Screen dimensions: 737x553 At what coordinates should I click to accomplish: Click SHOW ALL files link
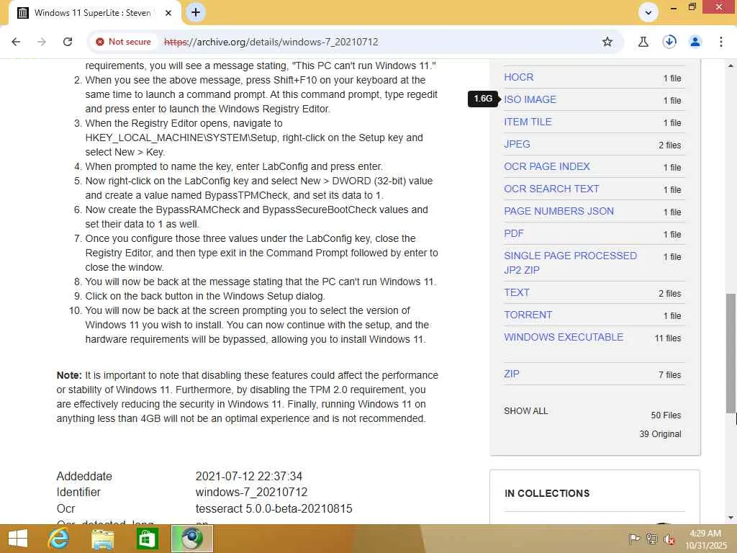525,411
